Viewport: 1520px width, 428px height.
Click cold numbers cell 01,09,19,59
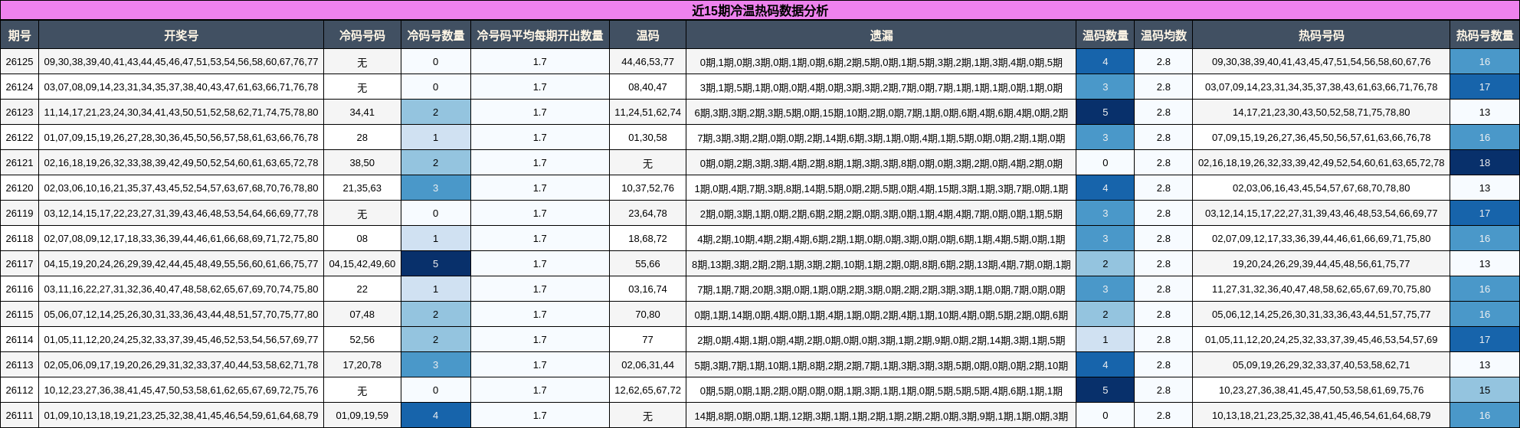tap(362, 416)
